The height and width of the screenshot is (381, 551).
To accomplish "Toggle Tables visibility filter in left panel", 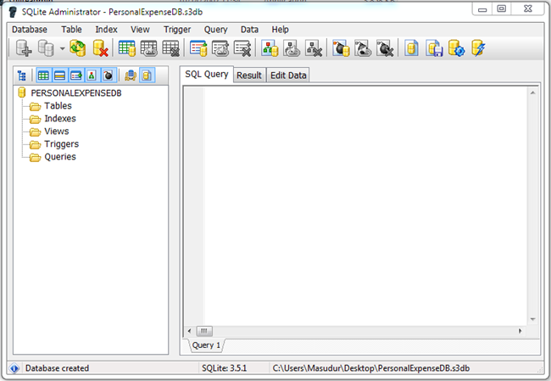I will point(43,76).
